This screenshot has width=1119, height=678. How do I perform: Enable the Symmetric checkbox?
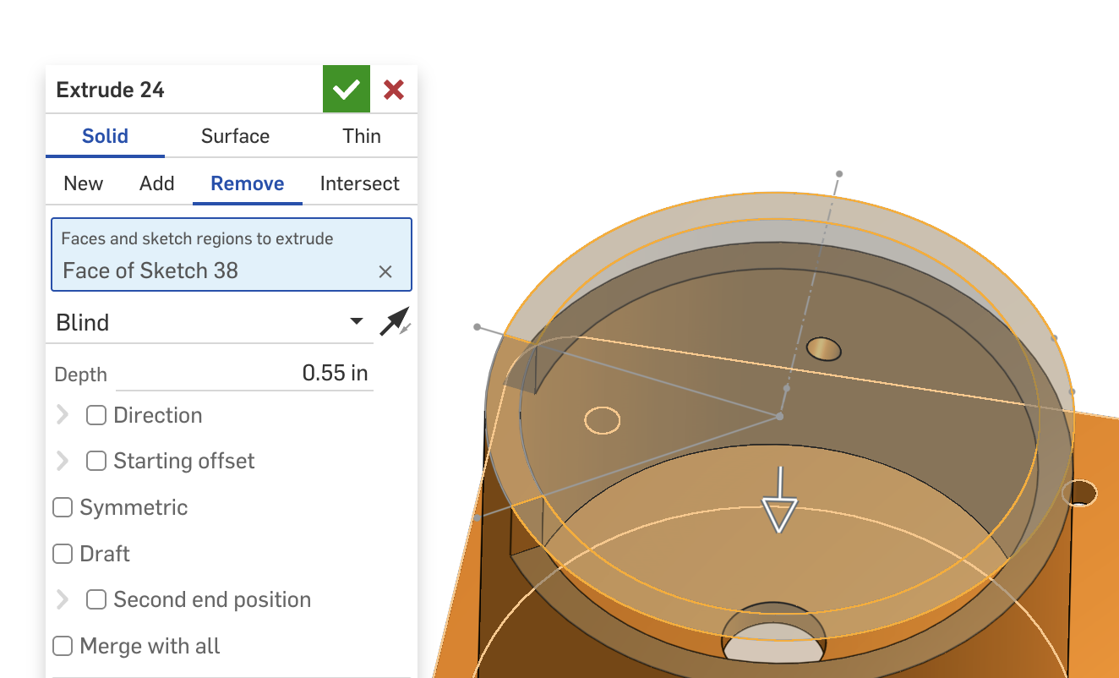pos(63,507)
